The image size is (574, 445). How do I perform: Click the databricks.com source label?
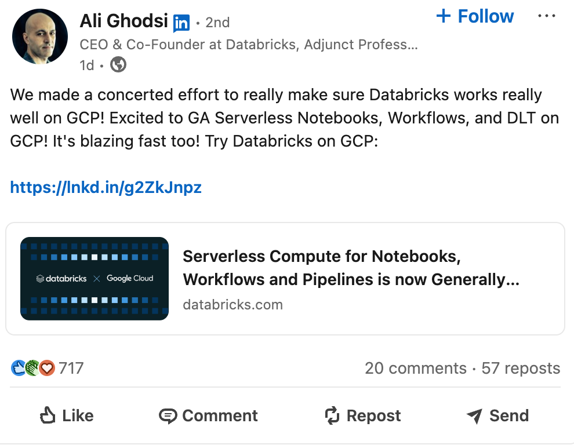point(232,304)
